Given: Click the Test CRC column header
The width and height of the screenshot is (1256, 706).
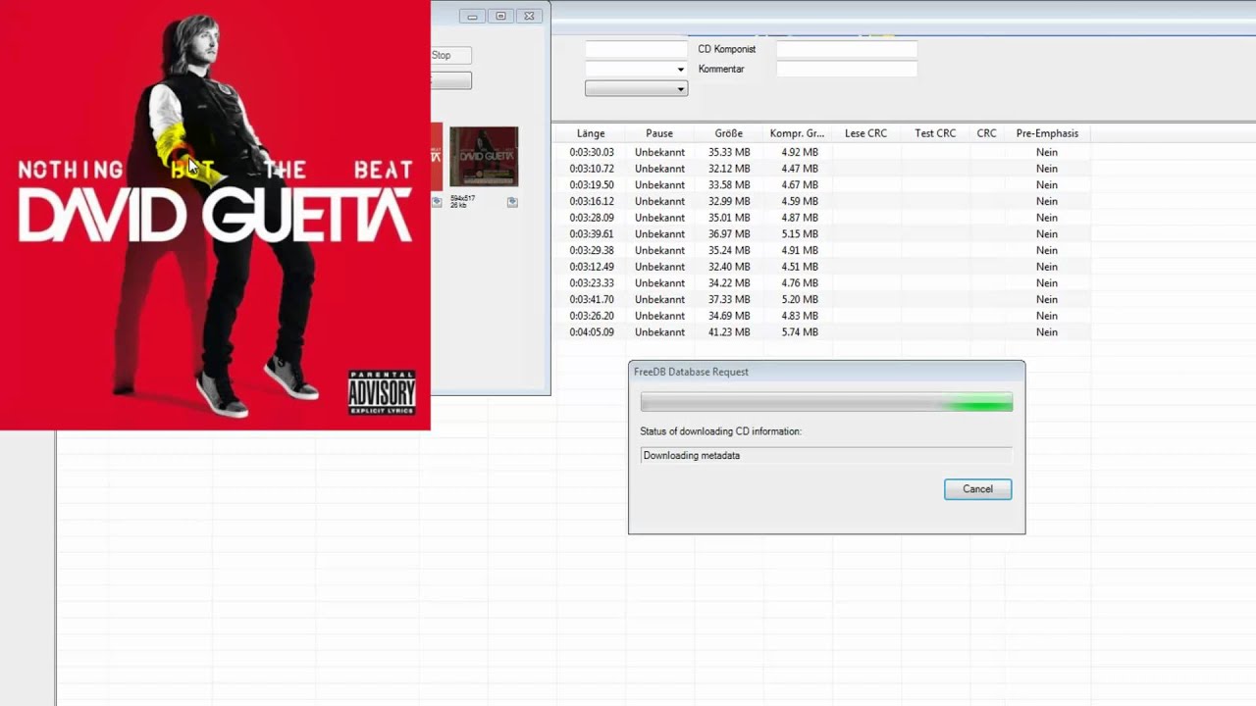Looking at the screenshot, I should tap(935, 133).
